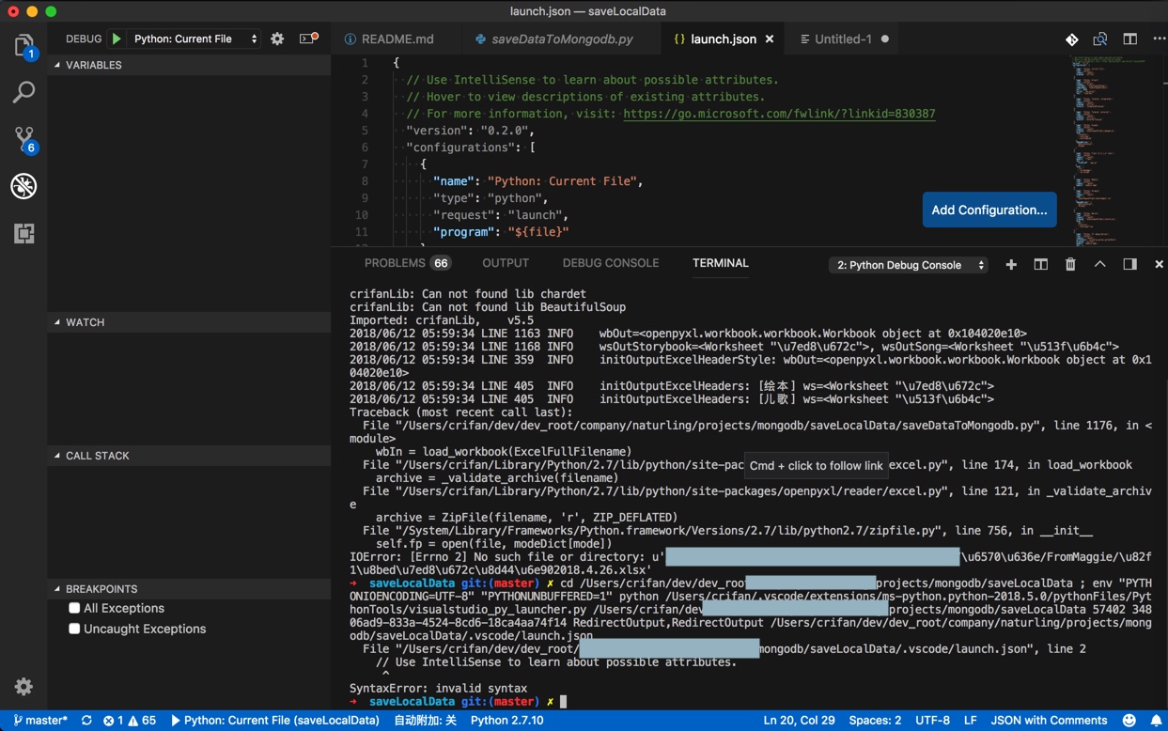The image size is (1168, 731).
Task: Follow the go.microsoft.com link in editor
Action: 779,114
